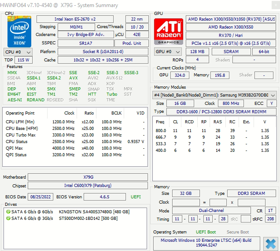Click the Intel Inside Xeon logo
Image resolution: width=280 pixels, height=251 pixels.
19,32
